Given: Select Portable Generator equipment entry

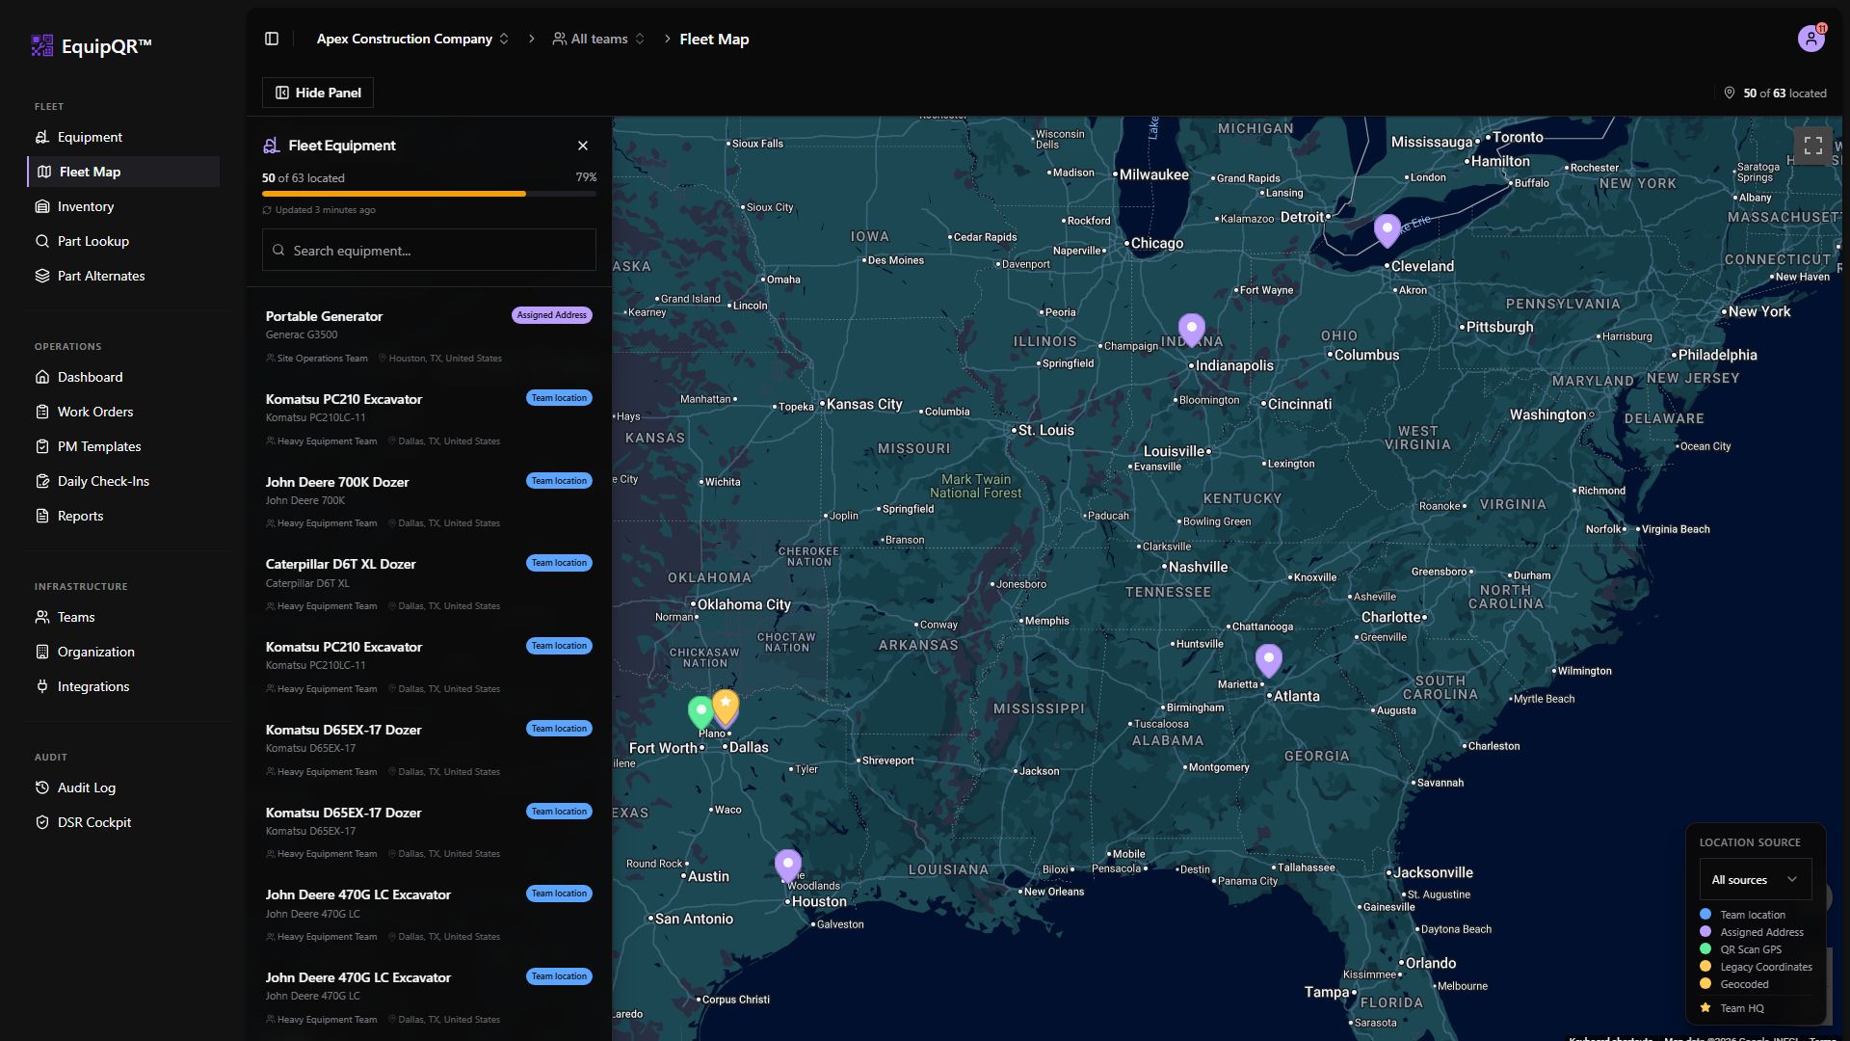Looking at the screenshot, I should click(x=429, y=336).
